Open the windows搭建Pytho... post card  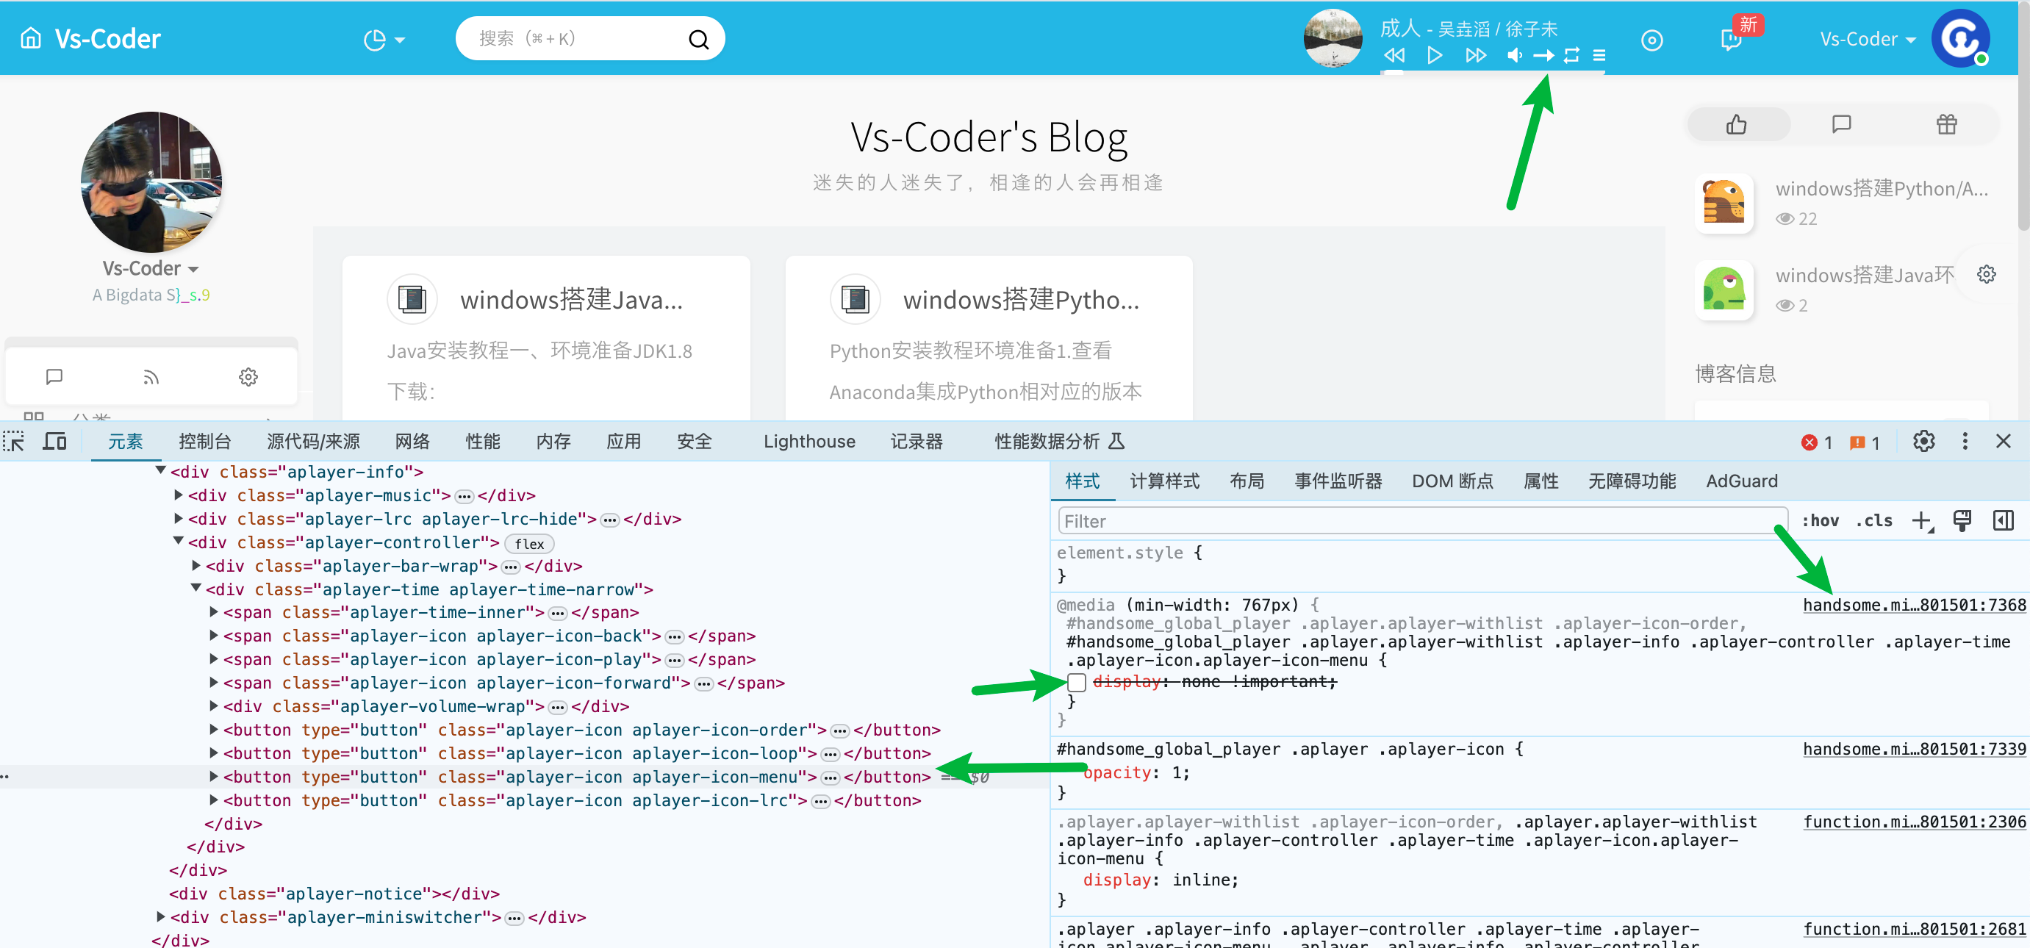1022,299
